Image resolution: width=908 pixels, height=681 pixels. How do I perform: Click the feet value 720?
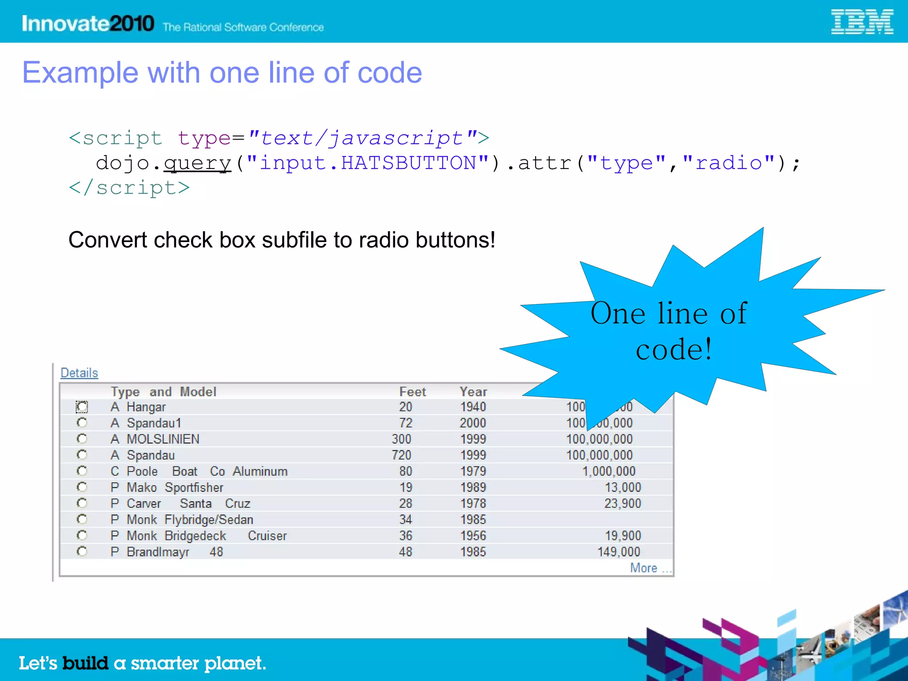pos(402,455)
